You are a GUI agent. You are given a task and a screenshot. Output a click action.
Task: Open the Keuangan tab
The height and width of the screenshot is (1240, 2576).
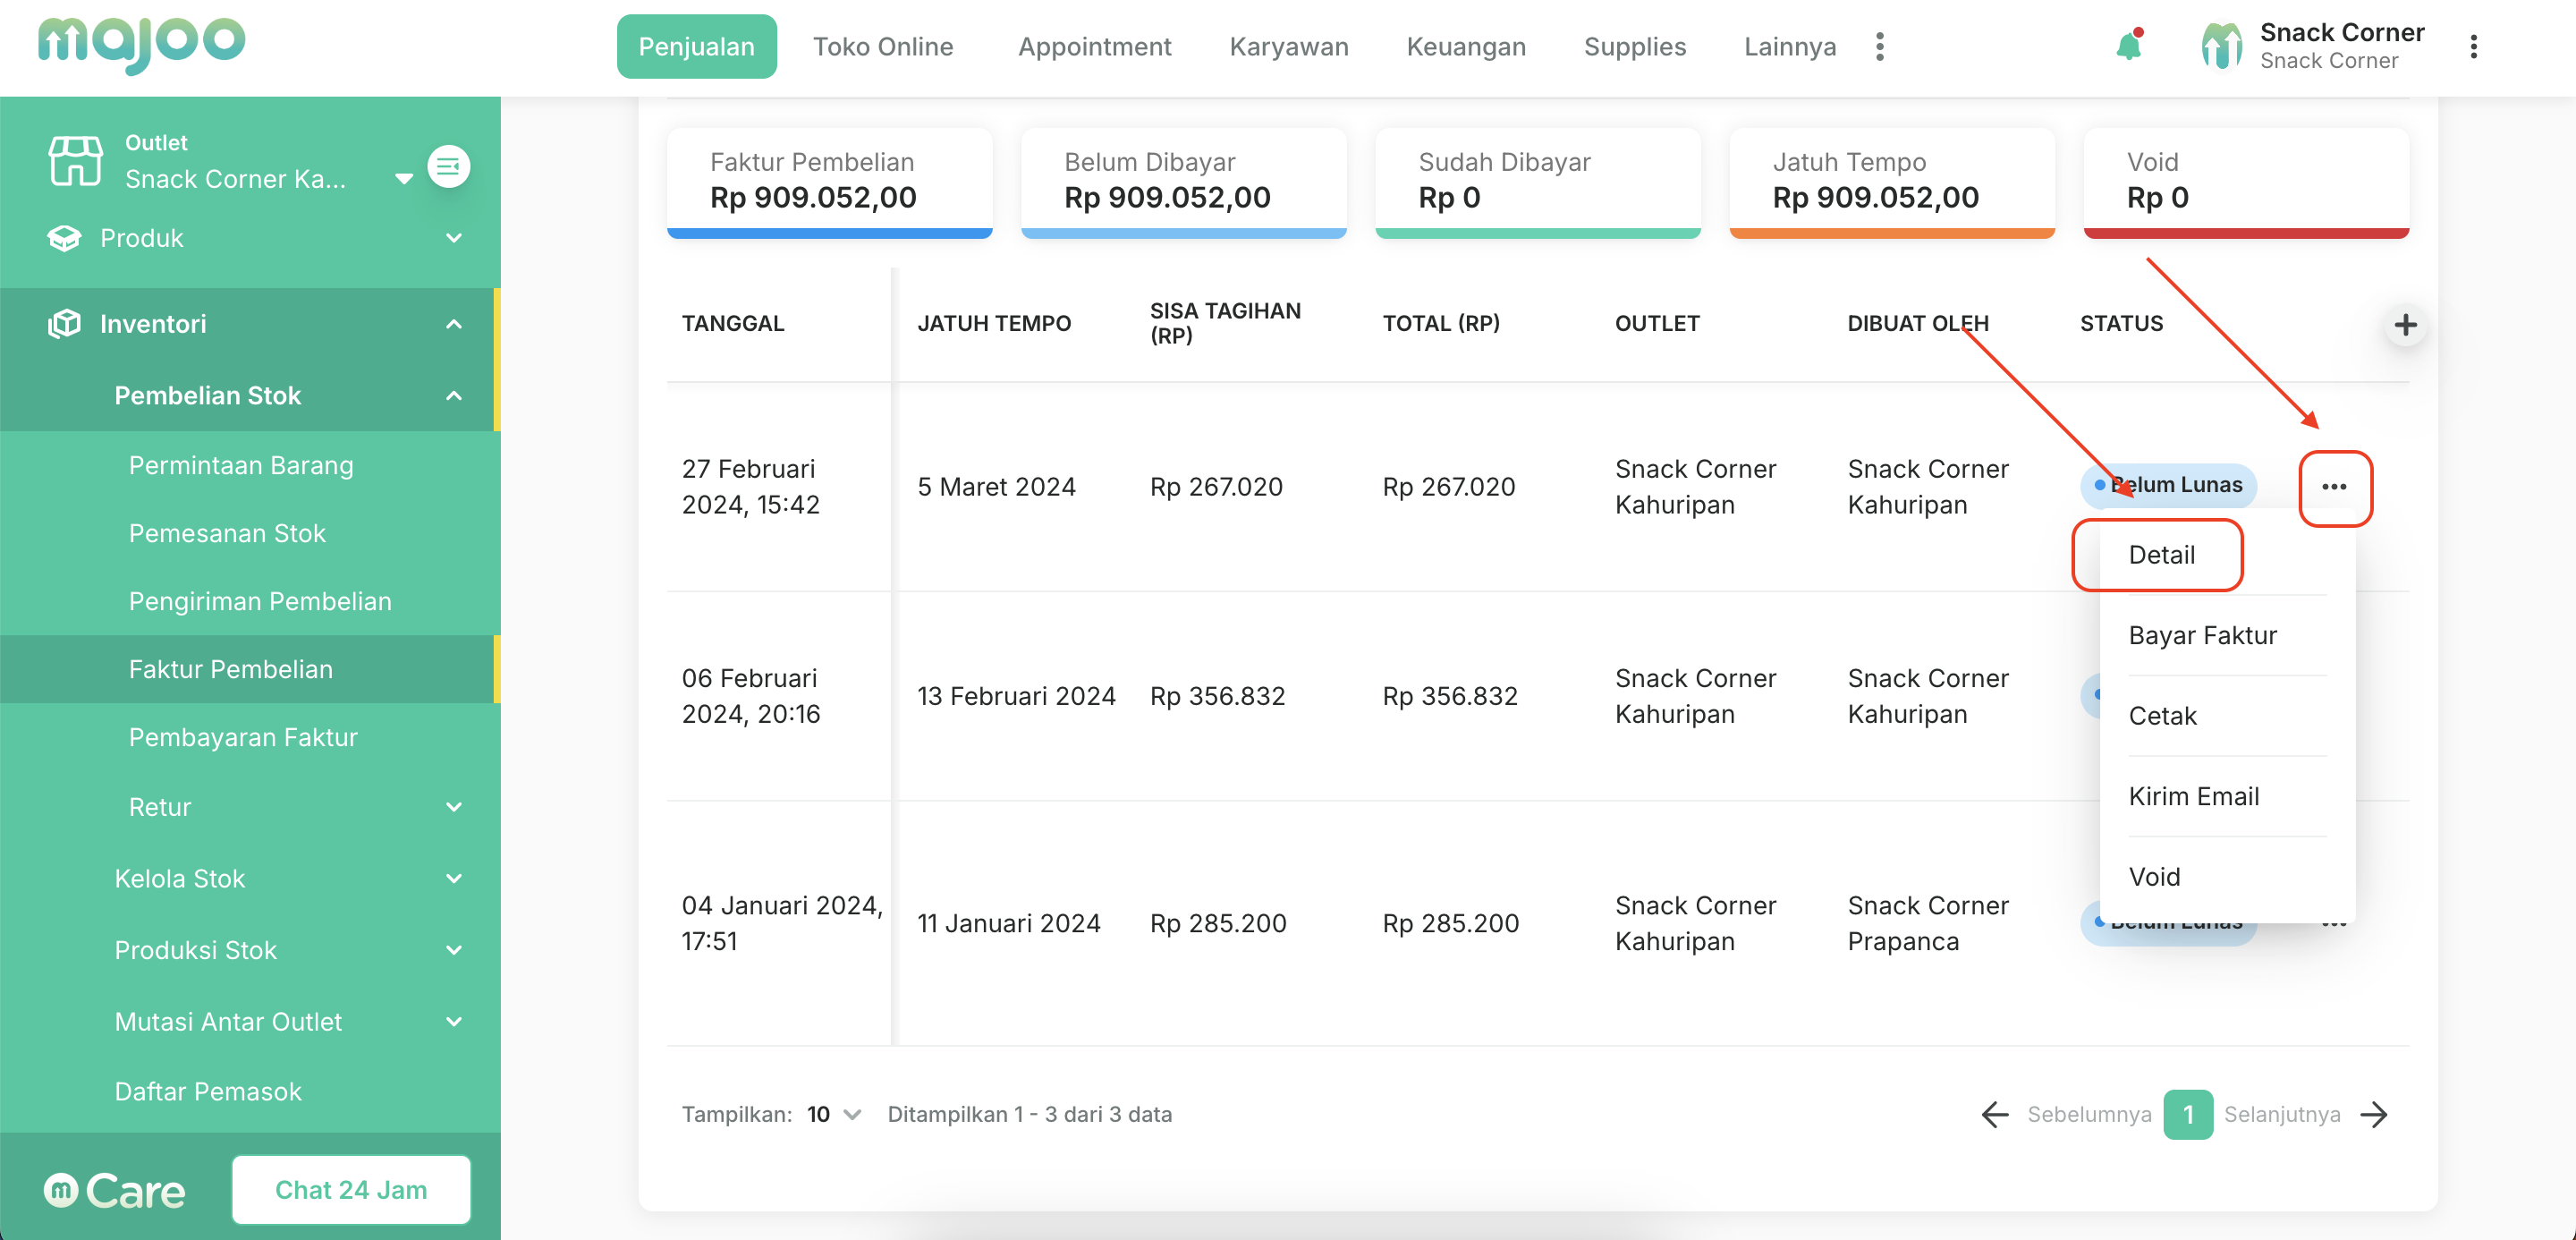click(x=1466, y=46)
